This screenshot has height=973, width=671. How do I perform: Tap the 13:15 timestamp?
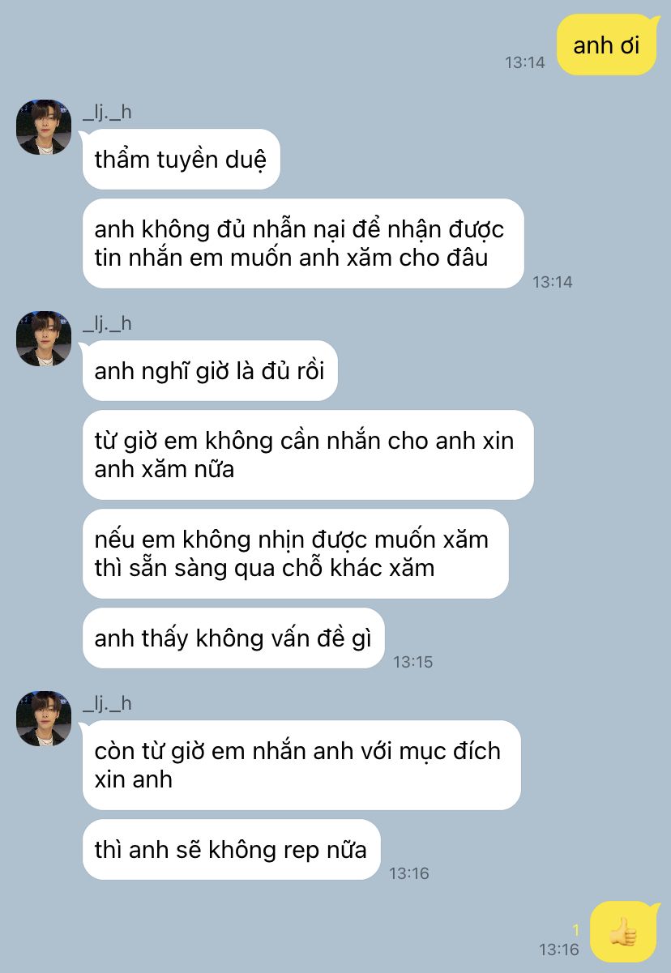pos(413,662)
